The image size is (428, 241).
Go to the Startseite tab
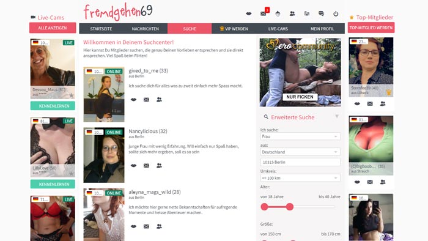pyautogui.click(x=101, y=29)
